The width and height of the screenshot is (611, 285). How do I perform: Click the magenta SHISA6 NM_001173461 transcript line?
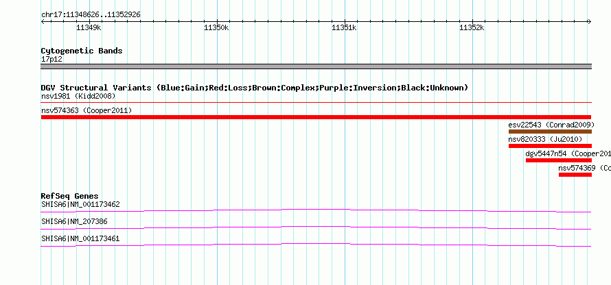pyautogui.click(x=316, y=245)
